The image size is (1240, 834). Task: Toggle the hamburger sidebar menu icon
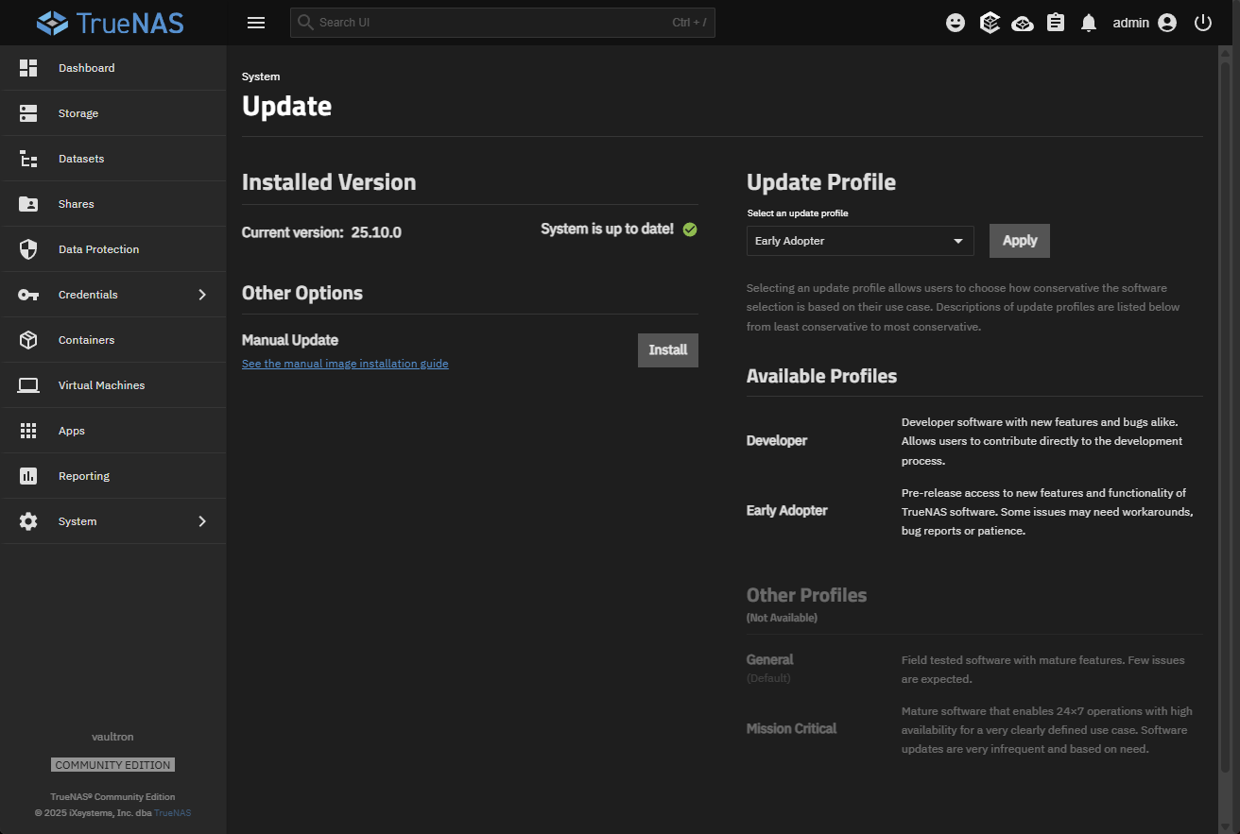click(255, 23)
